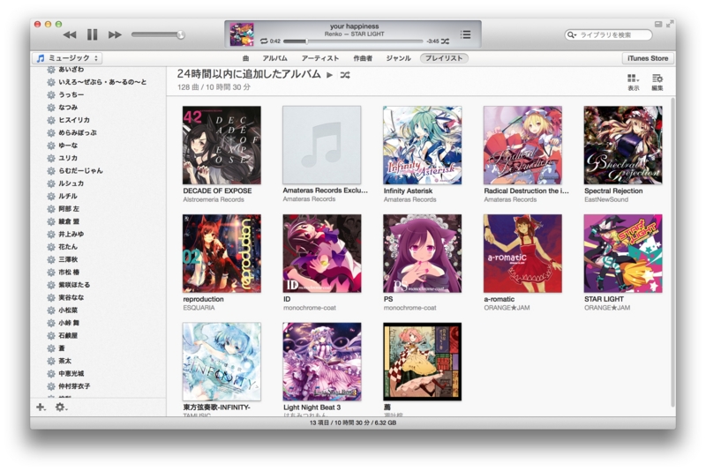
Task: Open the ミュージック library dropdown
Action: click(x=67, y=58)
